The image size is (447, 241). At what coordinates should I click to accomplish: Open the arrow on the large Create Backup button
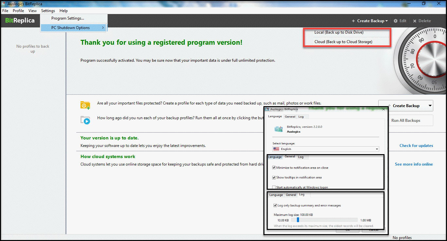point(430,106)
